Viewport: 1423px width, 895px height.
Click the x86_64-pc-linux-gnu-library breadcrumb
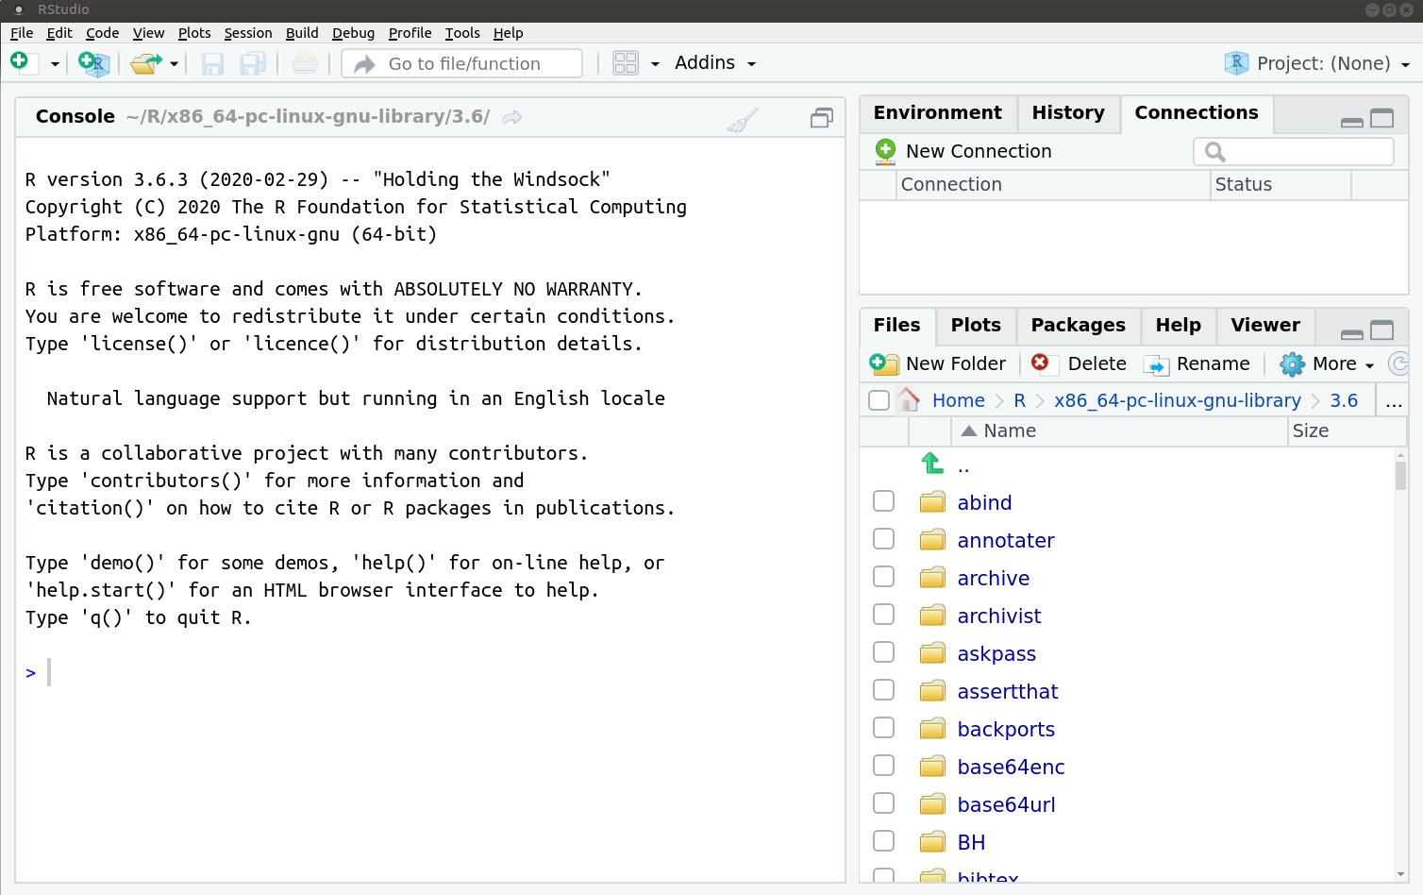(1177, 400)
